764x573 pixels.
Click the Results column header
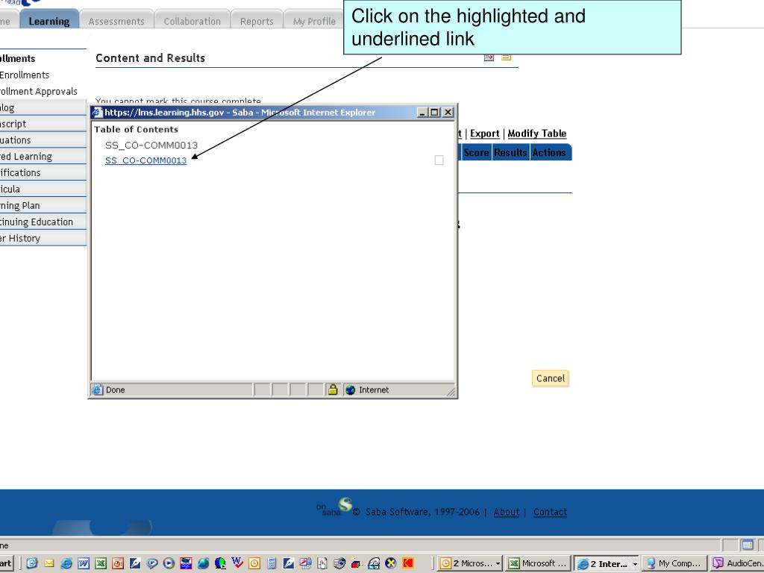[510, 152]
